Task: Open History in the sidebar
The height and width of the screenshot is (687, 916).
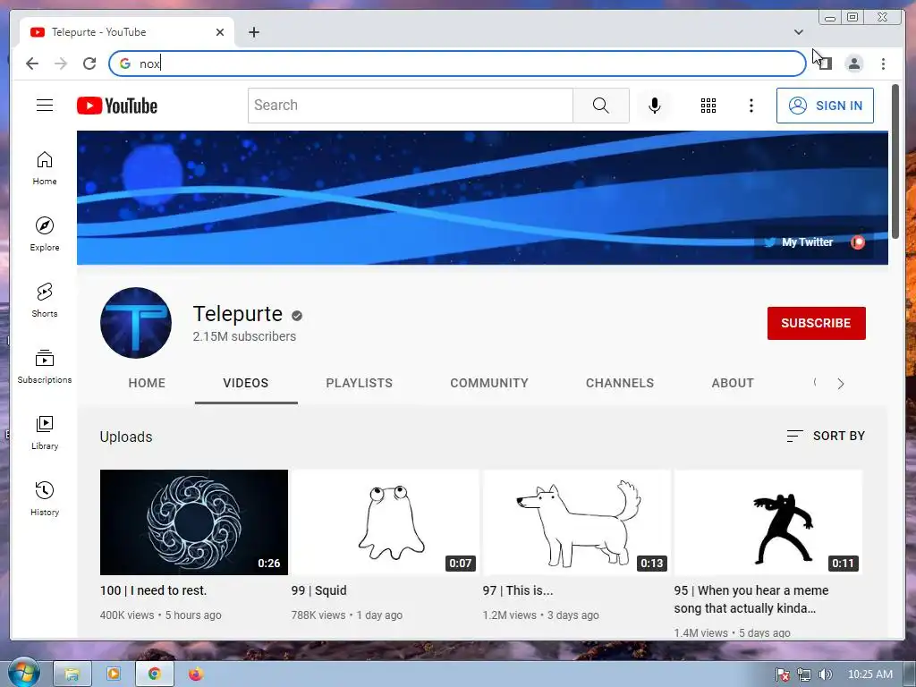Action: [45, 498]
